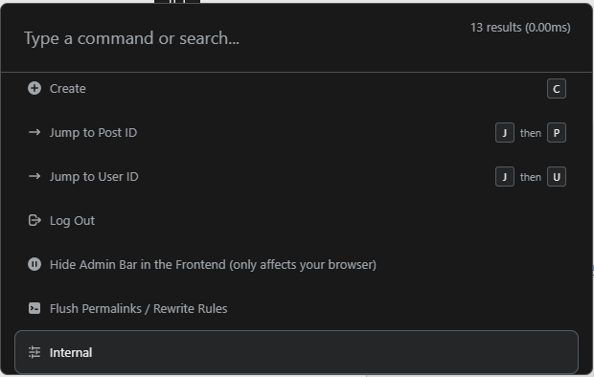Screen dimensions: 594x377
Task: Click the P key badge for Post ID
Action: point(557,132)
